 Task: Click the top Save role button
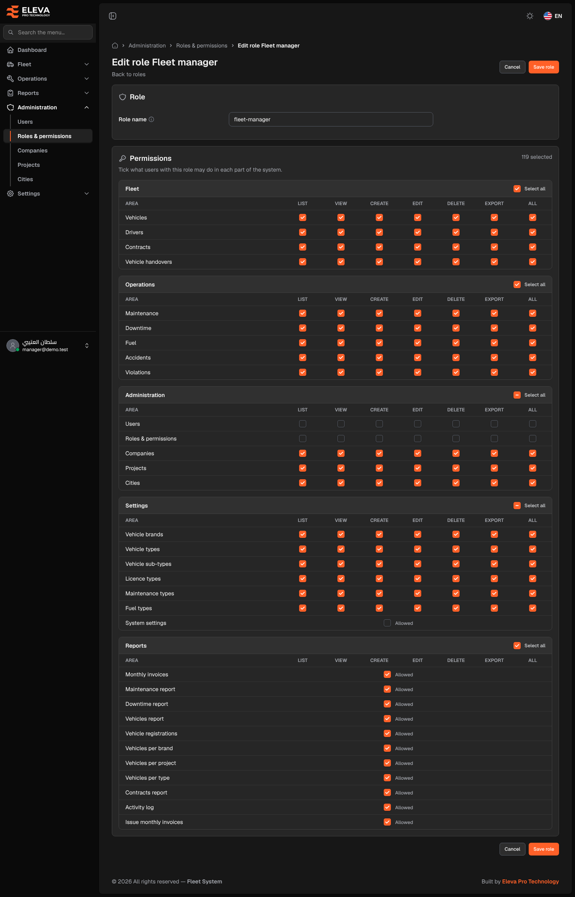[x=544, y=67]
